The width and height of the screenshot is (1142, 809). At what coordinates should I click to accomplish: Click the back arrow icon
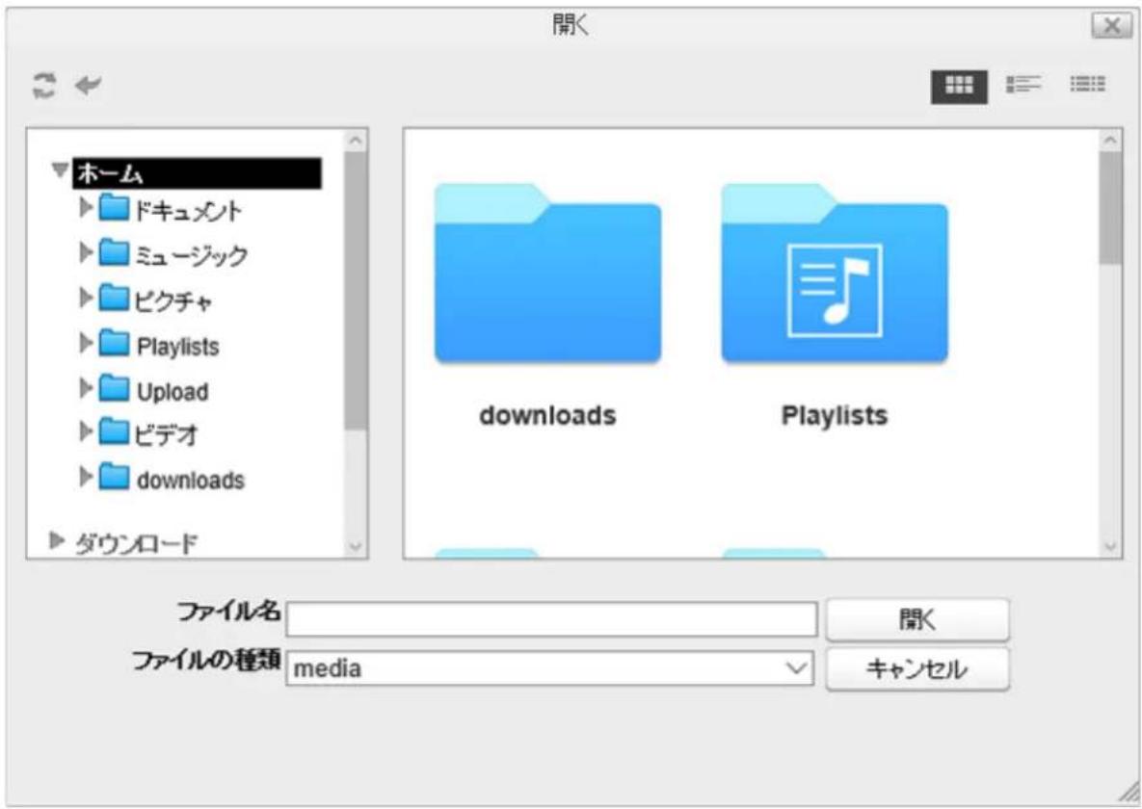coord(88,85)
